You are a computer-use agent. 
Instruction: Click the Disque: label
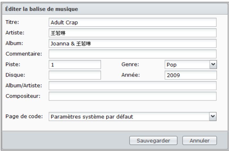pyautogui.click(x=15, y=75)
